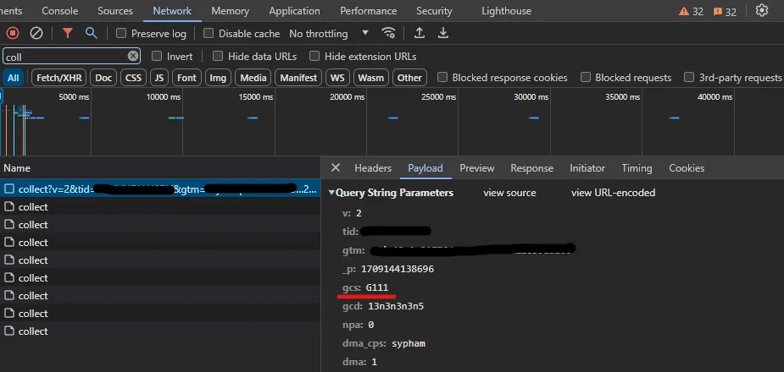Viewport: 784px width, 372px height.
Task: Clear the network log
Action: 36,34
